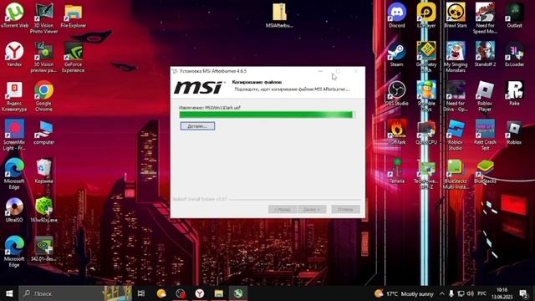Open the ScreenMix Light desktop shortcut
The height and width of the screenshot is (301, 535).
pyautogui.click(x=14, y=135)
